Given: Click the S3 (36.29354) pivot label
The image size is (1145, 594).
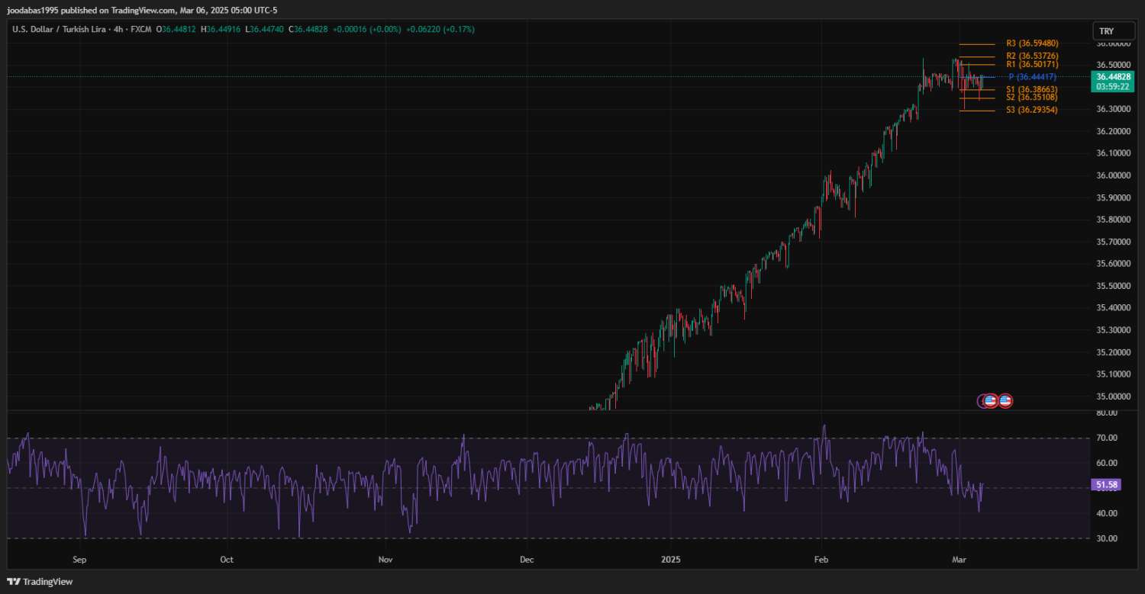Looking at the screenshot, I should tap(1032, 111).
